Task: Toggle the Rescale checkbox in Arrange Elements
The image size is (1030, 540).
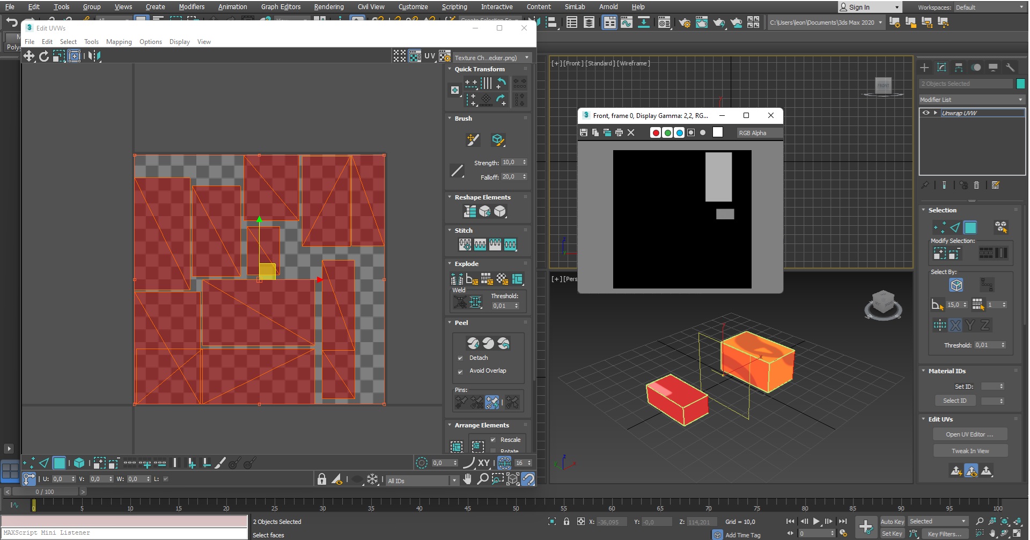Action: tap(493, 440)
